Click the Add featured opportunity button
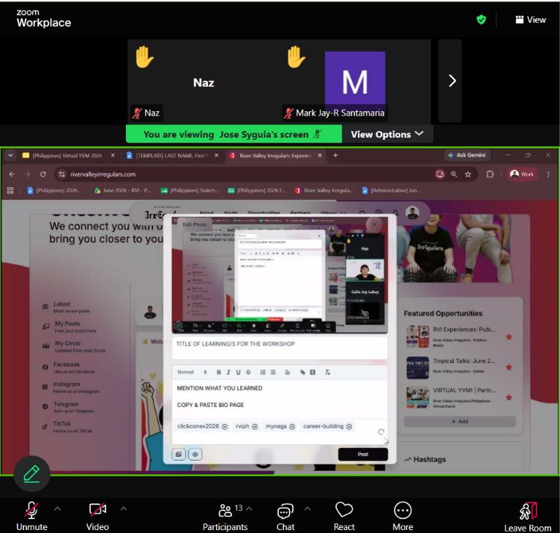 [460, 422]
